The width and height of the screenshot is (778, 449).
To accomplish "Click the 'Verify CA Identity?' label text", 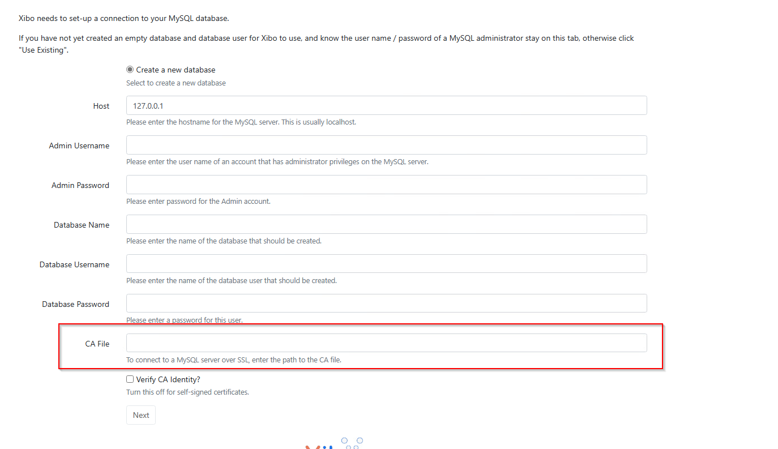I will click(168, 379).
